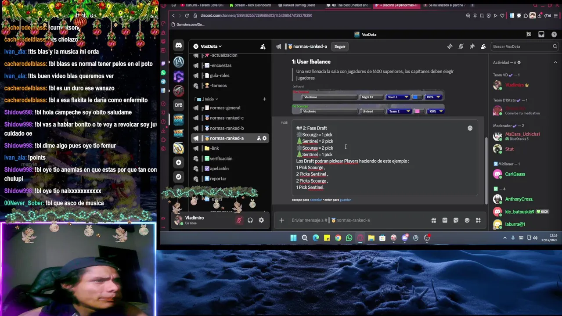The height and width of the screenshot is (316, 562).
Task: Click create invite icon on normas-ranked-a
Action: pyautogui.click(x=259, y=138)
